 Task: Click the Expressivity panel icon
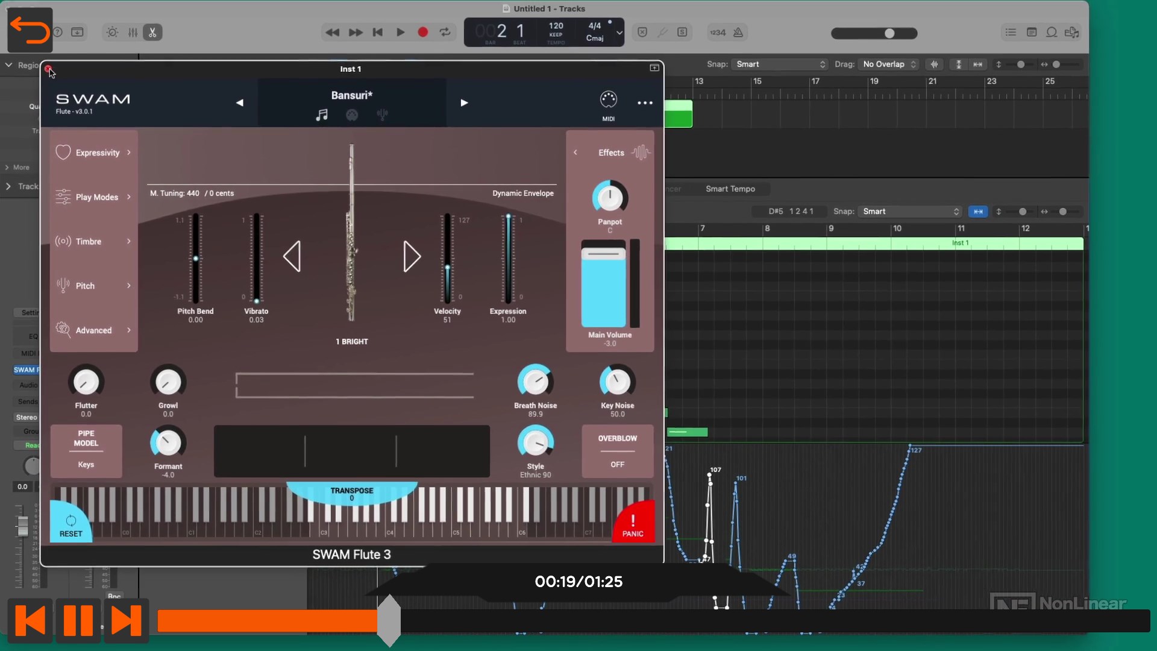(x=63, y=152)
